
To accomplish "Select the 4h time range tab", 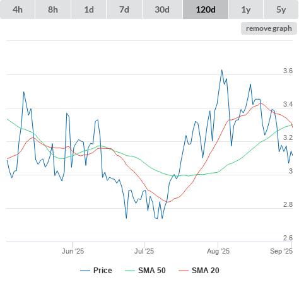I will tap(18, 9).
